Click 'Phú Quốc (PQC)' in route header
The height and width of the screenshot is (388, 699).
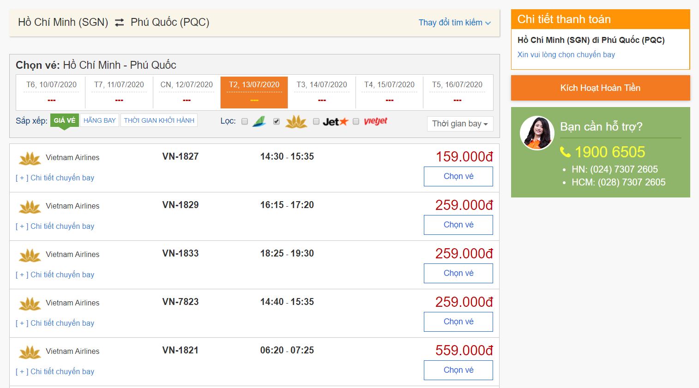click(x=170, y=22)
